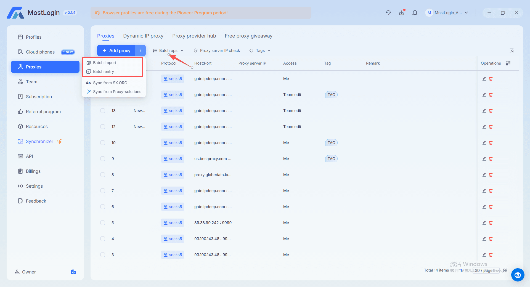This screenshot has height=287, width=530.
Task: Edit the proxy in row 3
Action: [x=484, y=255]
